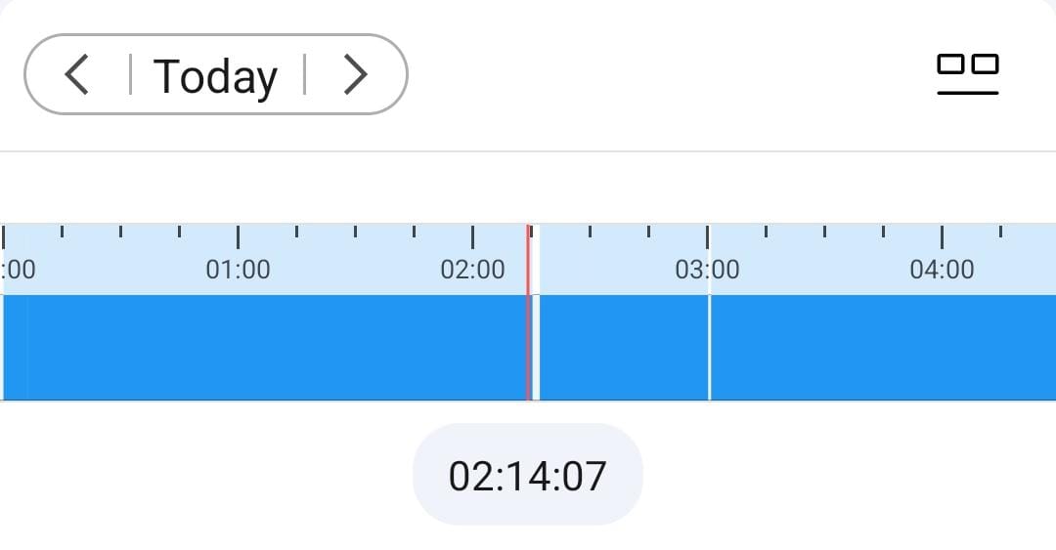1056x550 pixels.
Task: Select the recording segment left of the red playhead
Action: pyautogui.click(x=264, y=348)
